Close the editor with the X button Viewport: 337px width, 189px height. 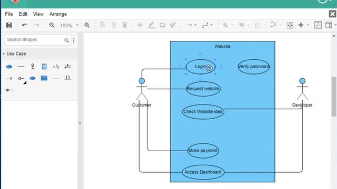pos(332,14)
